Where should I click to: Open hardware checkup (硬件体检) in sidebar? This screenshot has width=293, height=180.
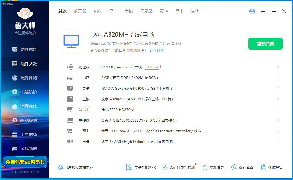tap(25, 50)
